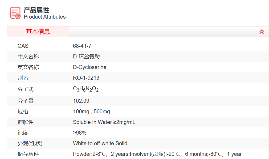Click the Product Attributes subtitle text
The width and height of the screenshot is (269, 159).
click(x=45, y=17)
